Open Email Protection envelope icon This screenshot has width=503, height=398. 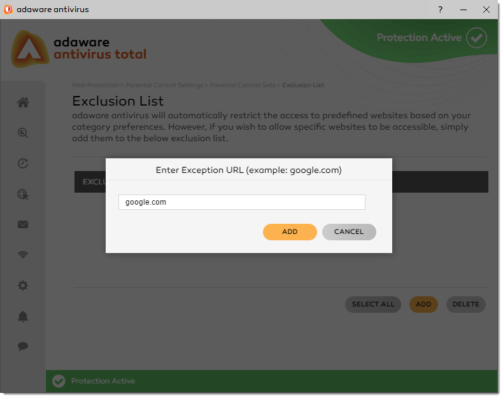pos(23,224)
